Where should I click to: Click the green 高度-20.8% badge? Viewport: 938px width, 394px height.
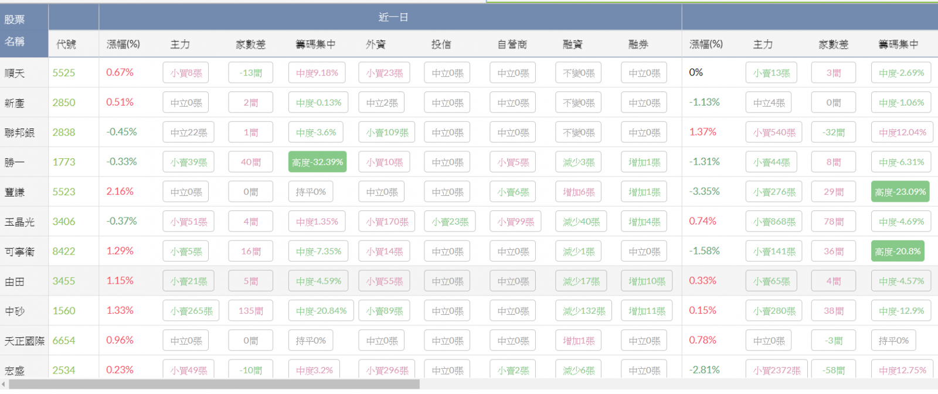898,252
